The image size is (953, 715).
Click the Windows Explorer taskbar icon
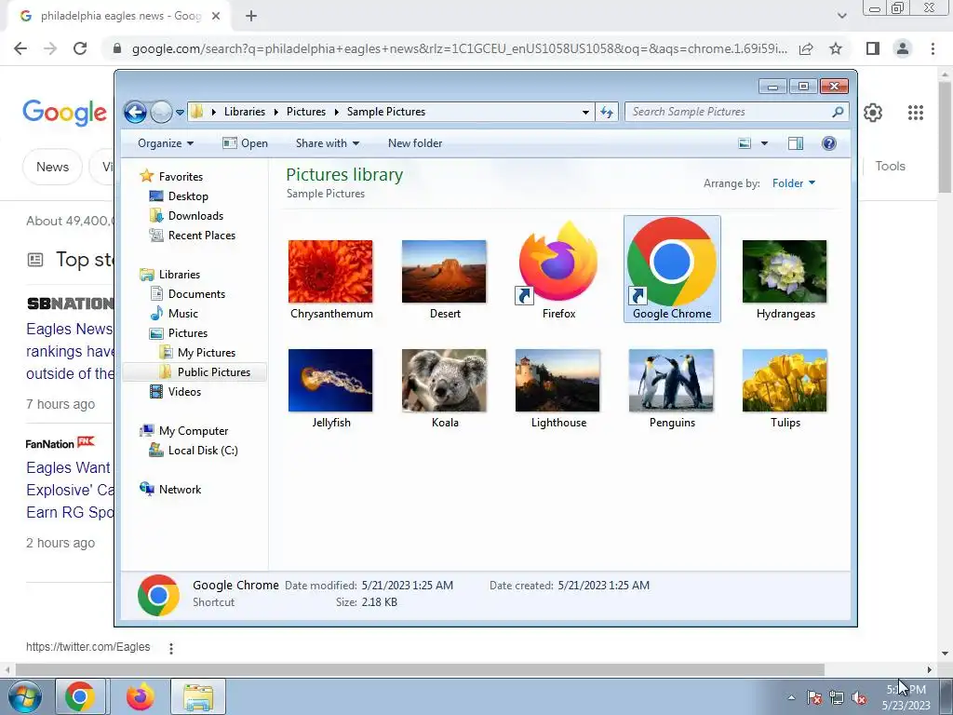tap(198, 696)
